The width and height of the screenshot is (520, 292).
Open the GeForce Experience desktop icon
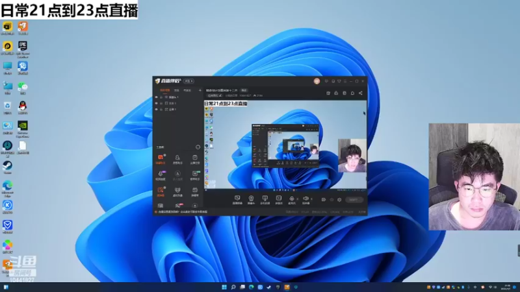pyautogui.click(x=23, y=128)
